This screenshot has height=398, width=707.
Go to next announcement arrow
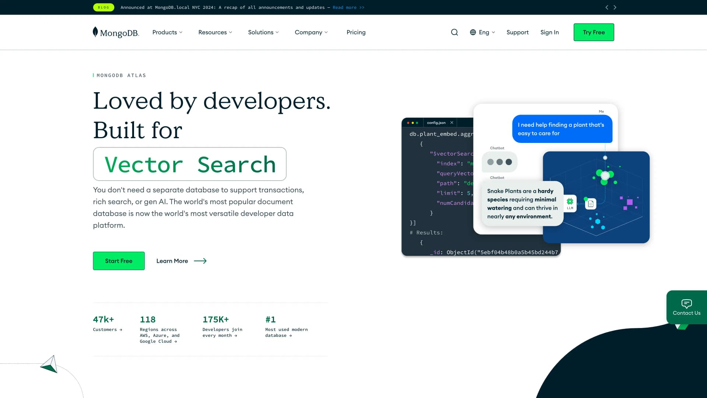[615, 7]
